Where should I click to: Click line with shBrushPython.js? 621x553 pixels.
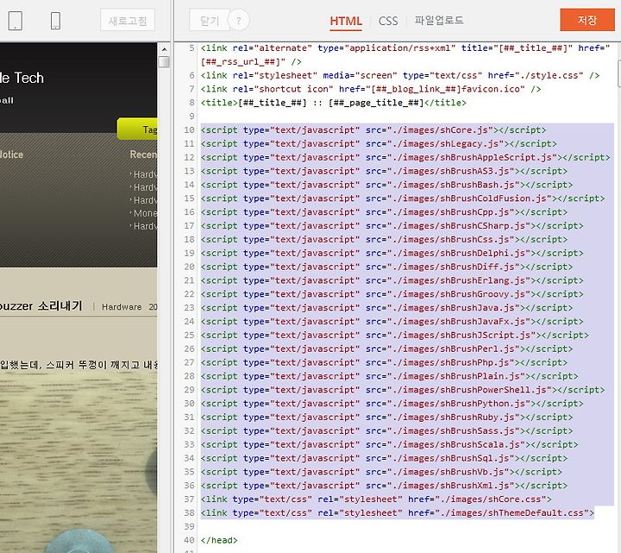tap(392, 403)
